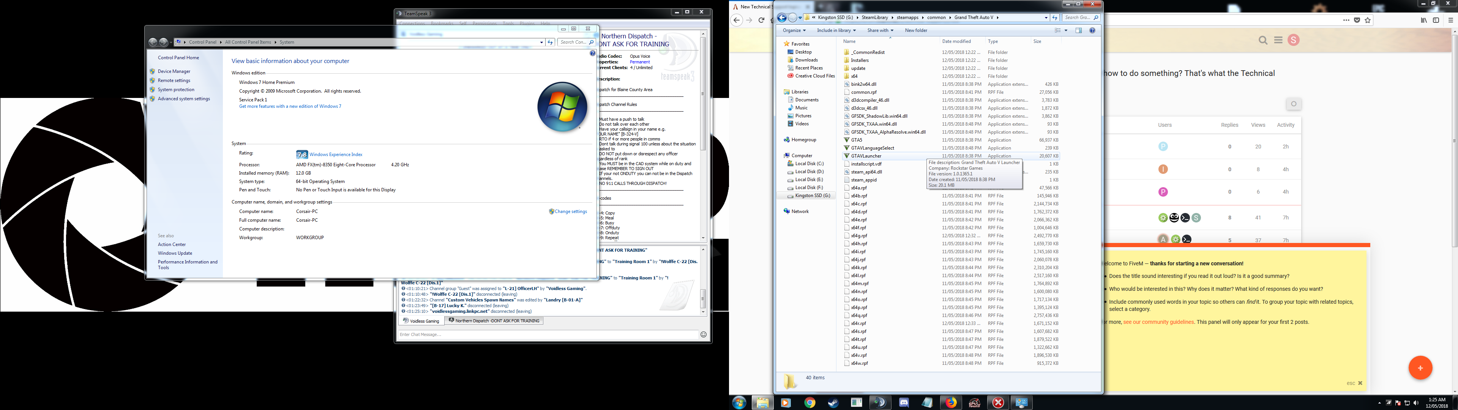The image size is (1458, 410).
Task: Select the steamapps breadcrumb in the address bar
Action: click(908, 17)
